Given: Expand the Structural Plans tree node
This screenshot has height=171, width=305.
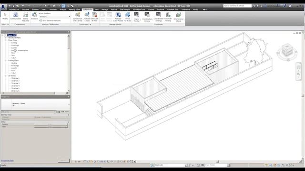Looking at the screenshot, I should pos(6,38).
